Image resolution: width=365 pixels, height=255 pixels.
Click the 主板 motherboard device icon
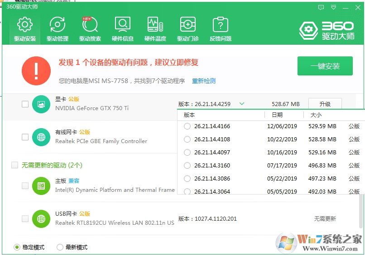point(41,186)
